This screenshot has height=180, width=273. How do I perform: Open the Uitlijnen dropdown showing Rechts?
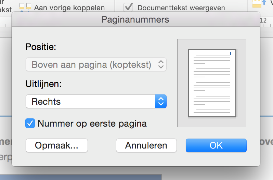(x=96, y=101)
